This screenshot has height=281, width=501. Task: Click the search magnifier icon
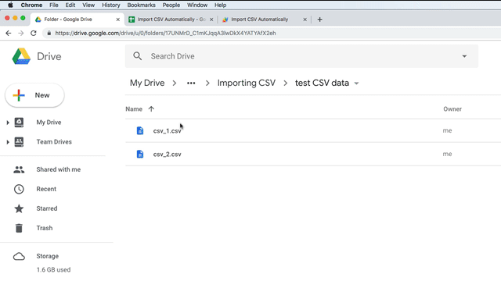click(x=138, y=56)
